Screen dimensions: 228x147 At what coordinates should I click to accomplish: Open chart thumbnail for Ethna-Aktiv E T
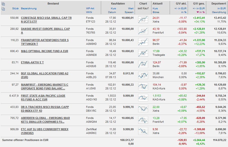[x=143, y=64]
